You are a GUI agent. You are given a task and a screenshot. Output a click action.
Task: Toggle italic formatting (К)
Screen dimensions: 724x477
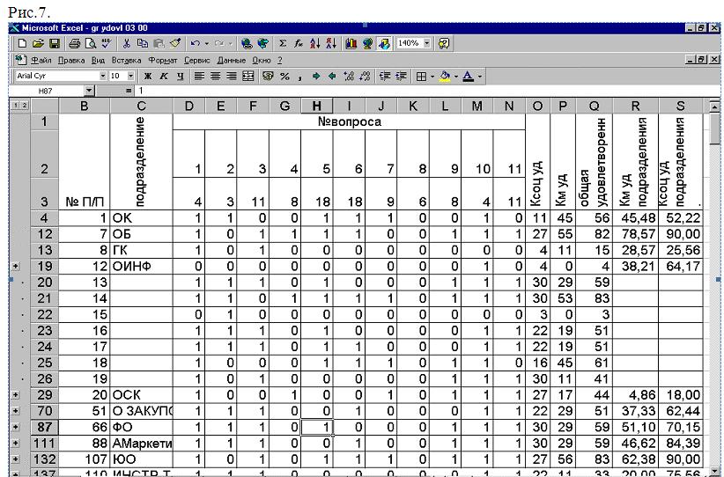click(x=164, y=76)
